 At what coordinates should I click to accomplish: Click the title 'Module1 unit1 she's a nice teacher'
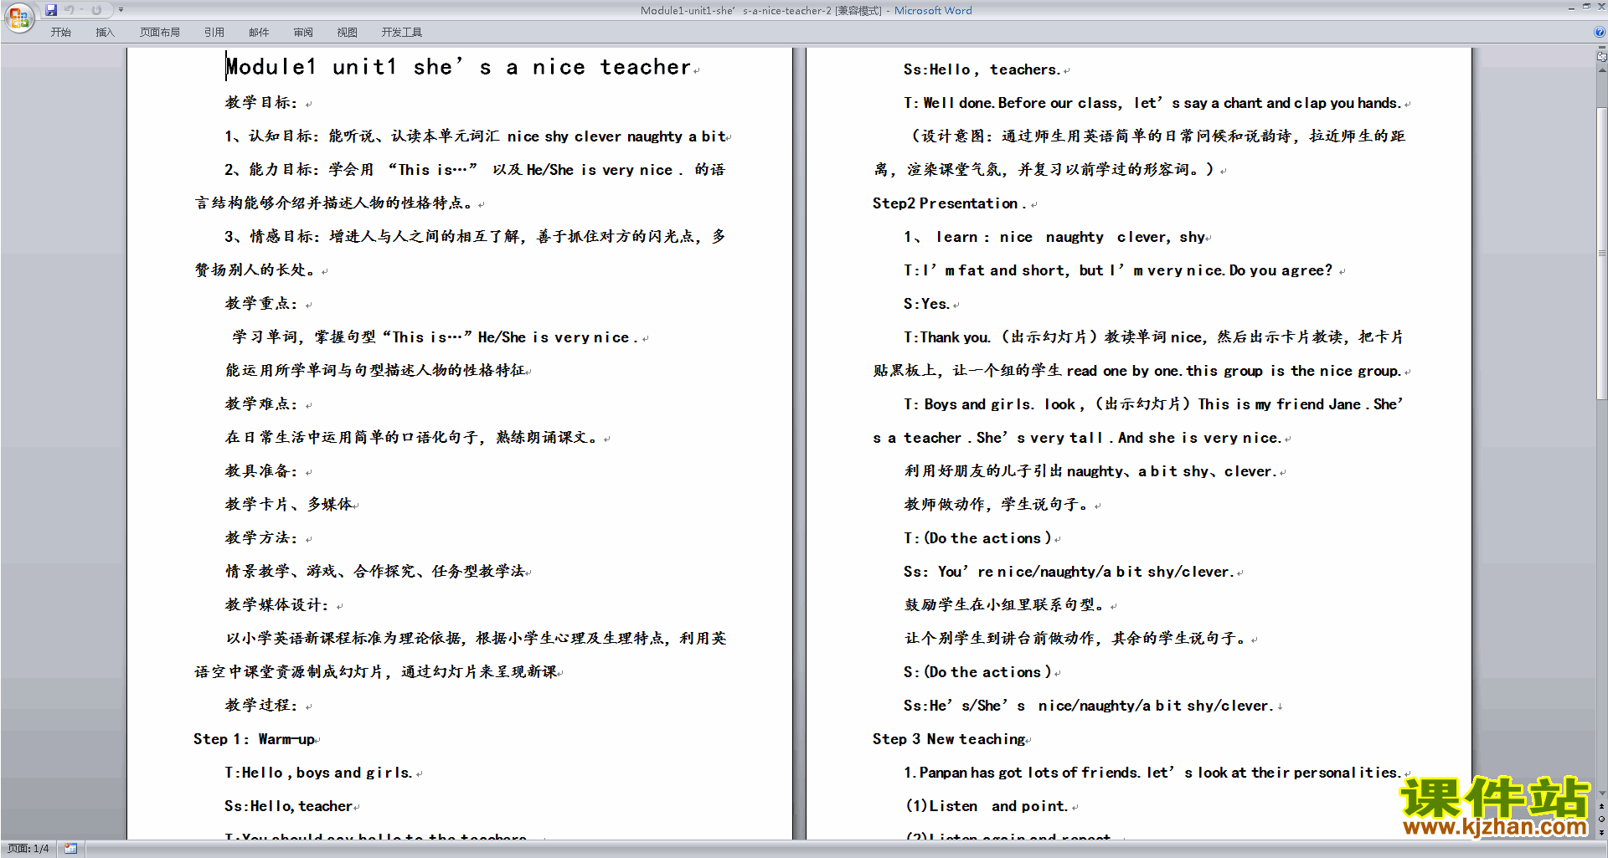[x=459, y=67]
